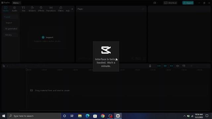This screenshot has height=119, width=212.
Task: Click the microphone record voiceover icon
Action: (x=150, y=66)
